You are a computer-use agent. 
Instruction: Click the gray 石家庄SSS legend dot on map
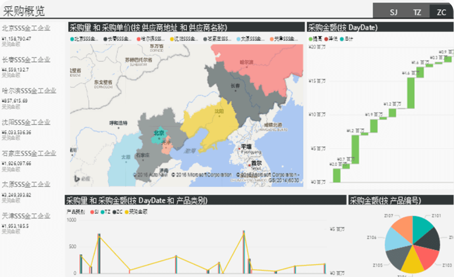click(205, 39)
